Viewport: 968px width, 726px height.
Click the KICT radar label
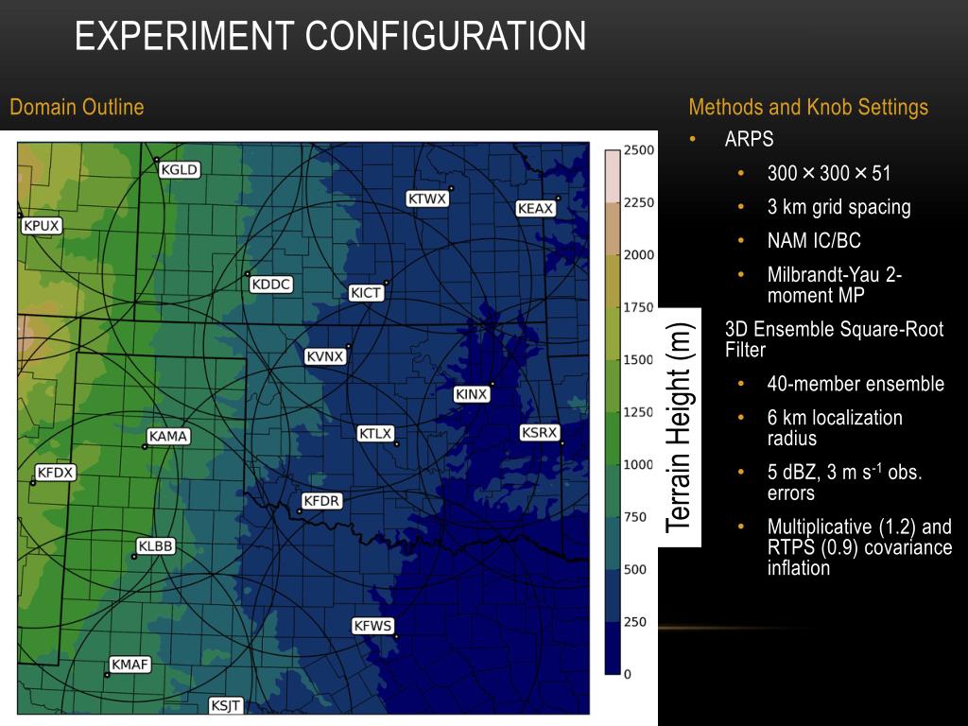366,293
